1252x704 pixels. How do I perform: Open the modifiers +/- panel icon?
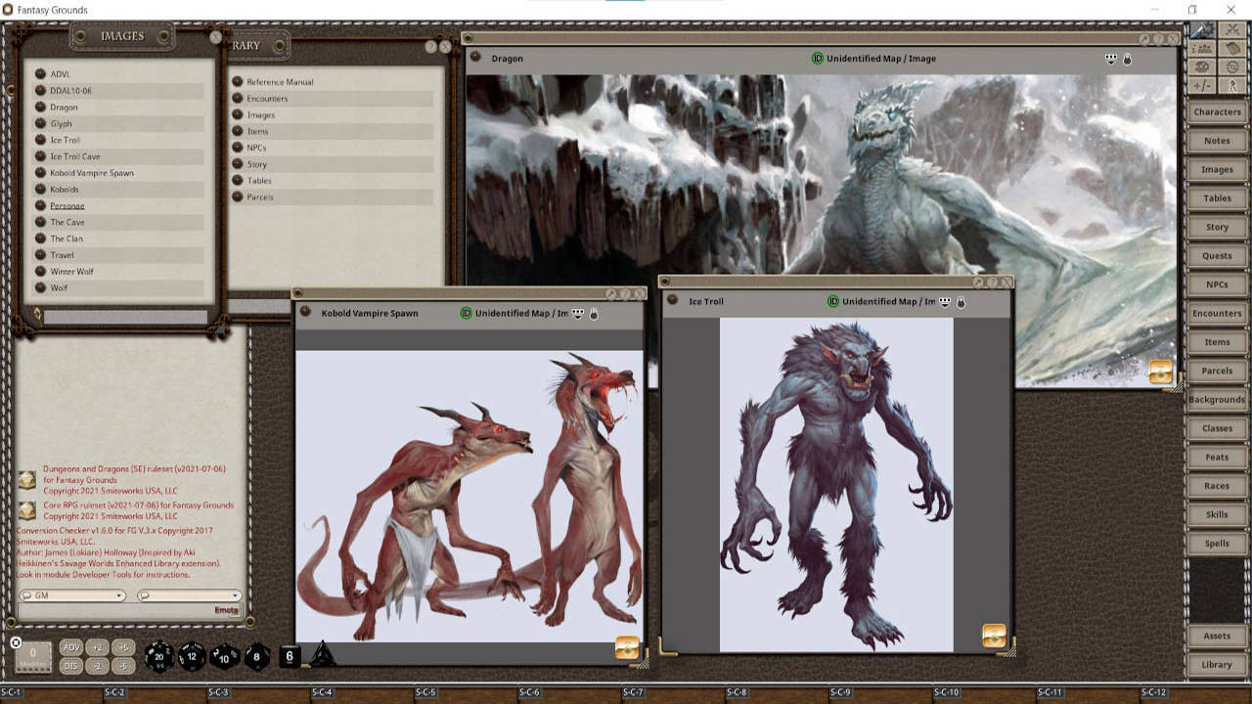[x=1202, y=85]
